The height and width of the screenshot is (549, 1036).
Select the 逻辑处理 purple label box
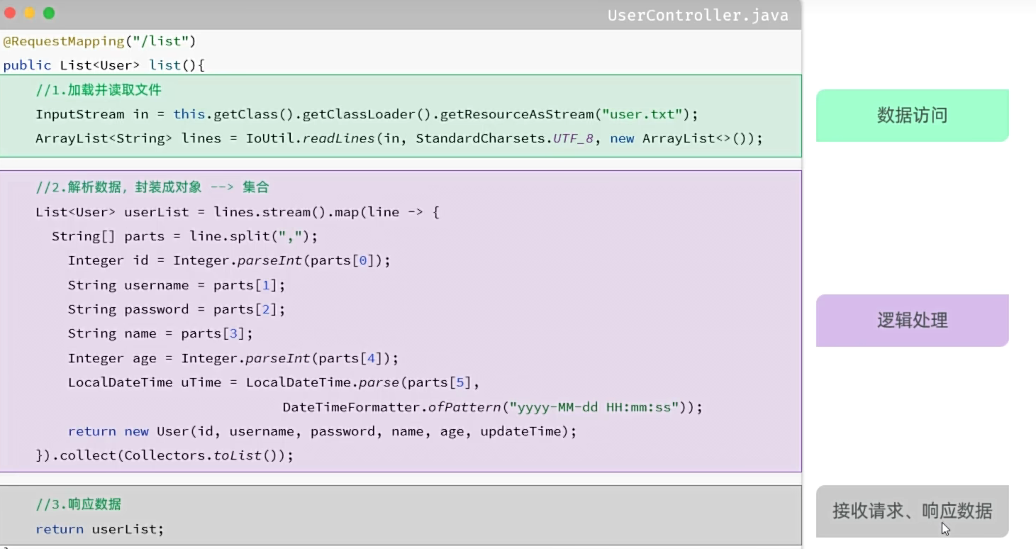pos(912,321)
